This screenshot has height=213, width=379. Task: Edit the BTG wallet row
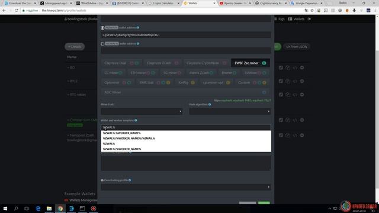pyautogui.click(x=281, y=95)
